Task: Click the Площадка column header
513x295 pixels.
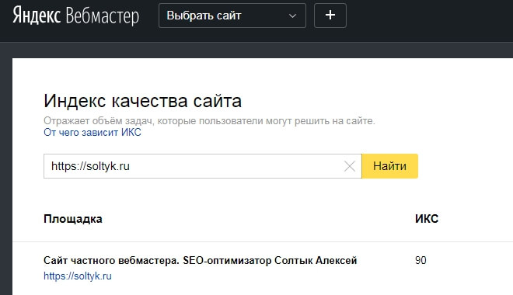Action: click(73, 219)
